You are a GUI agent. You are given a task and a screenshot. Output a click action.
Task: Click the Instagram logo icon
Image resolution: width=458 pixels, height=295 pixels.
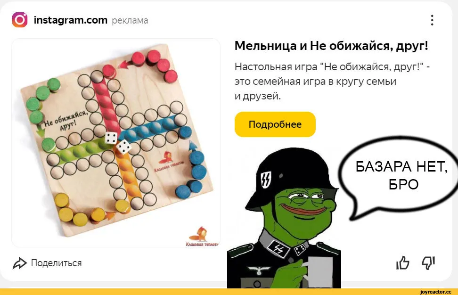click(x=20, y=20)
